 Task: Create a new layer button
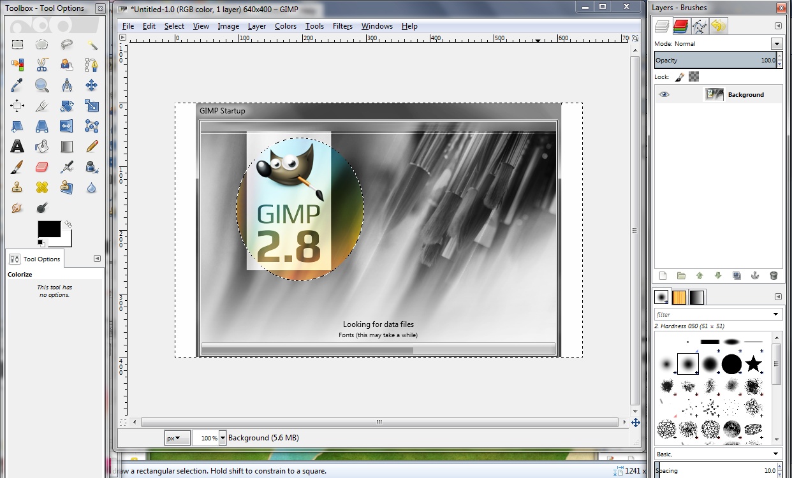[663, 276]
